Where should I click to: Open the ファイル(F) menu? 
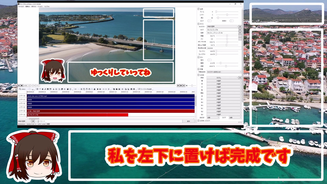[21, 6]
